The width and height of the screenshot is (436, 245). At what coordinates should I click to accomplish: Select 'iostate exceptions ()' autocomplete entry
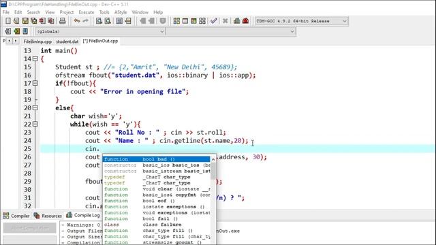tap(157, 207)
